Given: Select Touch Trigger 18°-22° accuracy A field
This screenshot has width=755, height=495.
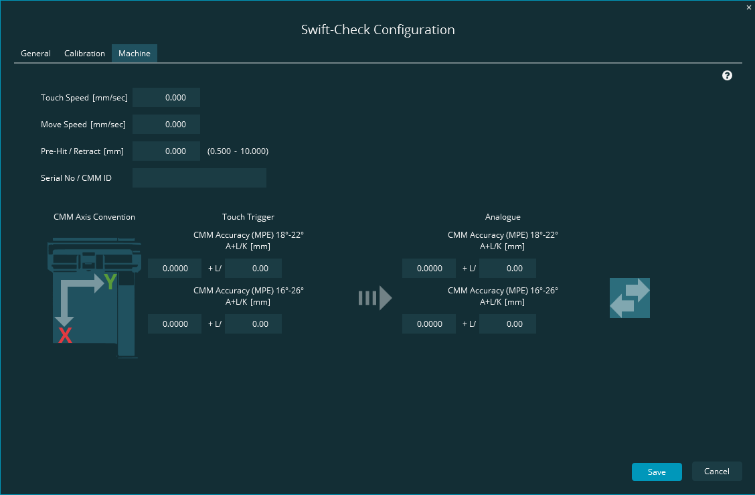Looking at the screenshot, I should [x=174, y=268].
